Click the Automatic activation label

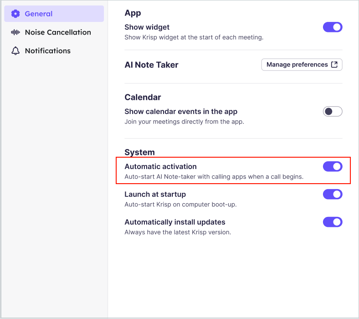pos(160,166)
